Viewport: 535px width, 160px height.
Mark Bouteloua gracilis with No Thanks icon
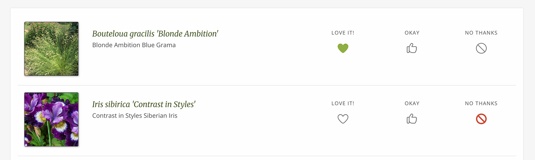(x=481, y=48)
